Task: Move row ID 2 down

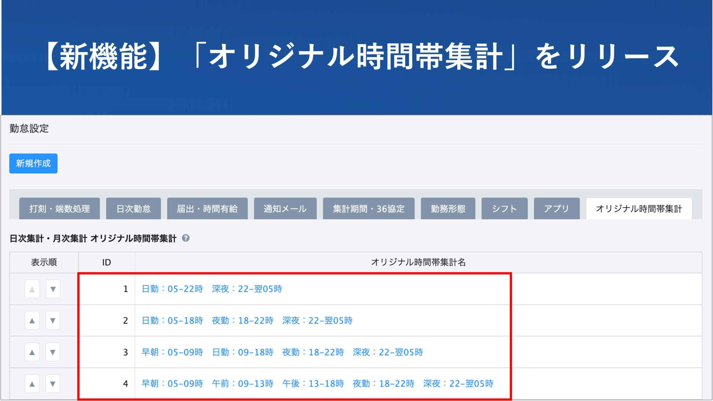Action: pyautogui.click(x=53, y=321)
